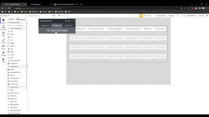
Task: Select the Conditional tab
Action: coord(57,26)
